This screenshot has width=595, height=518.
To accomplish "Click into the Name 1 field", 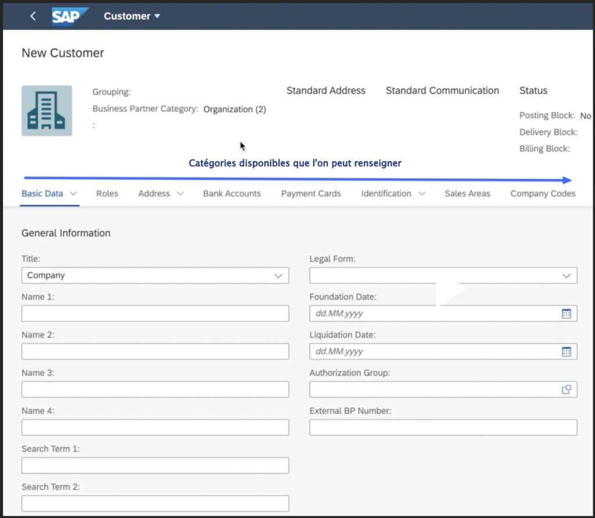I will pos(155,313).
